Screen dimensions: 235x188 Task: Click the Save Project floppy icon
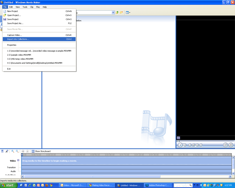pos(5,19)
